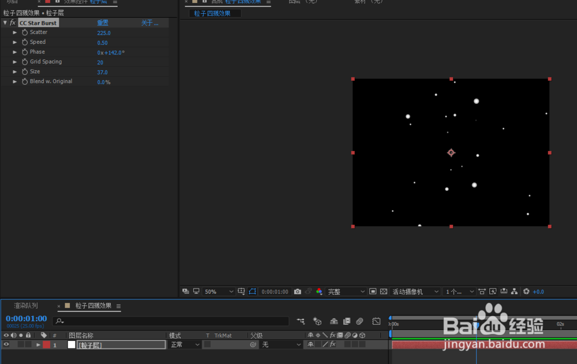This screenshot has width=577, height=364.
Task: Enable the Grid Spacing stopwatch keyframing
Action: point(25,62)
